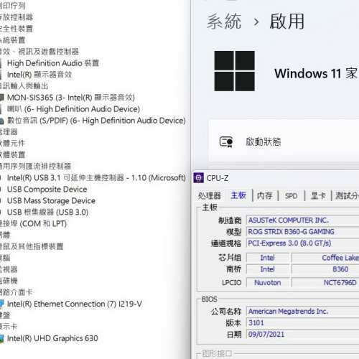The image size is (359, 359).
Task: Click the BIOS date 09/07/2021 field
Action: click(302, 335)
